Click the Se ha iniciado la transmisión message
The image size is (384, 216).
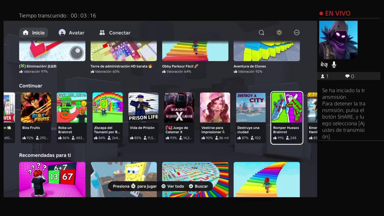pos(343,94)
